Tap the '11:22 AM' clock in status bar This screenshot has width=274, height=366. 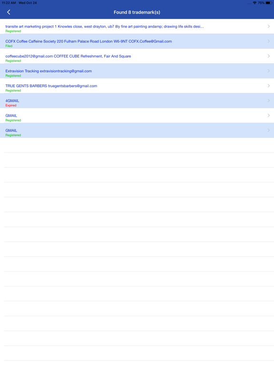(9, 3)
